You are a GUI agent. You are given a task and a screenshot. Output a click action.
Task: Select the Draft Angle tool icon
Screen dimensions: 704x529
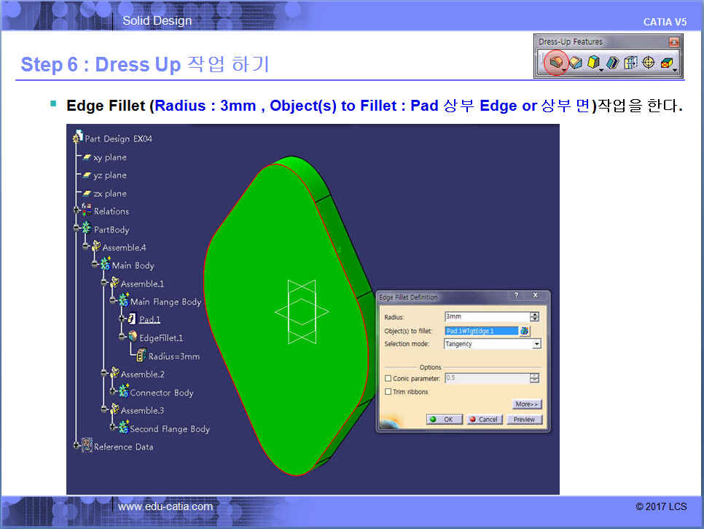tap(593, 63)
